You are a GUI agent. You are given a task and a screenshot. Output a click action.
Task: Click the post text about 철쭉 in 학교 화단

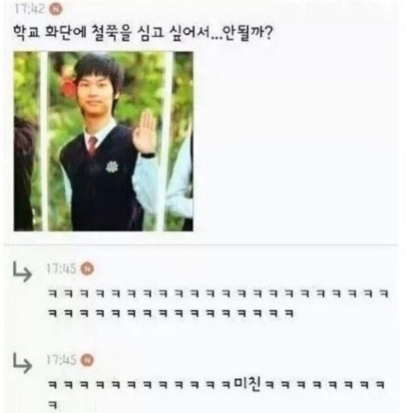tap(143, 33)
